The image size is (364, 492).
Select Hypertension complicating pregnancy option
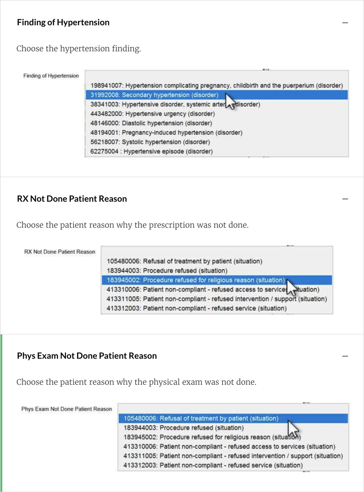[216, 86]
